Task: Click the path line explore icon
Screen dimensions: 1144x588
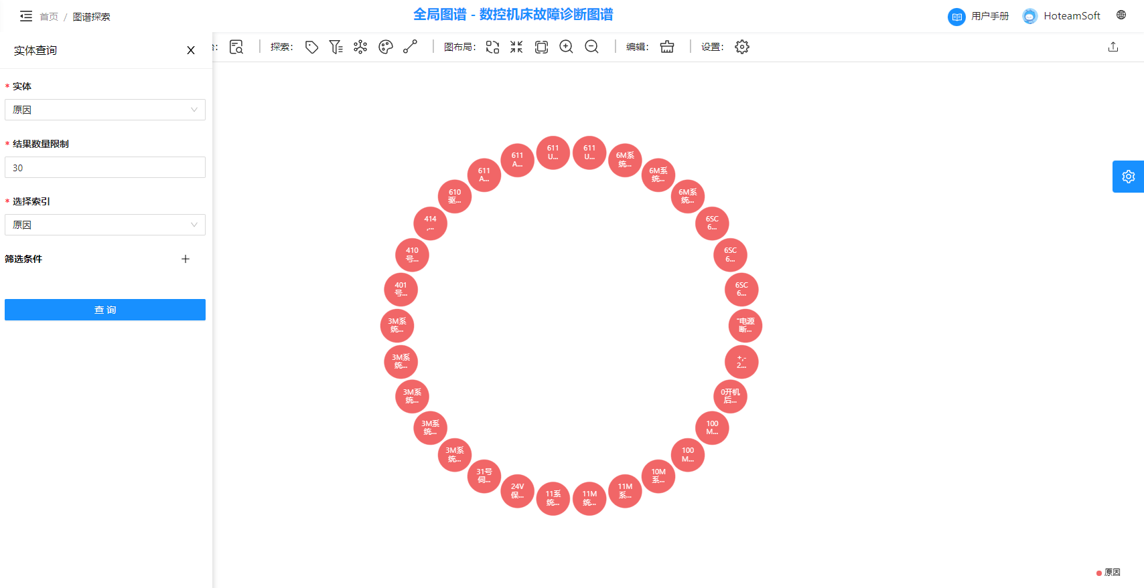Action: click(410, 47)
